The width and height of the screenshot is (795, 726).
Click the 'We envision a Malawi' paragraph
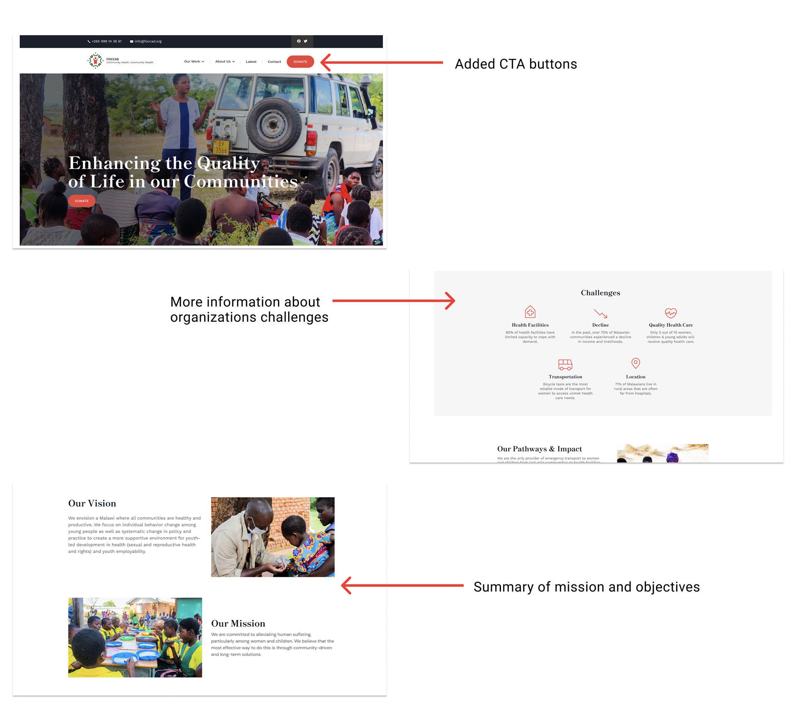coord(135,535)
